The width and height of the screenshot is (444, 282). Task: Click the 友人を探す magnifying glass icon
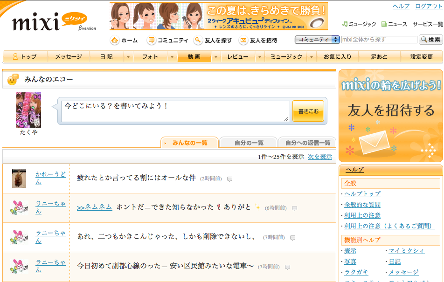point(198,41)
